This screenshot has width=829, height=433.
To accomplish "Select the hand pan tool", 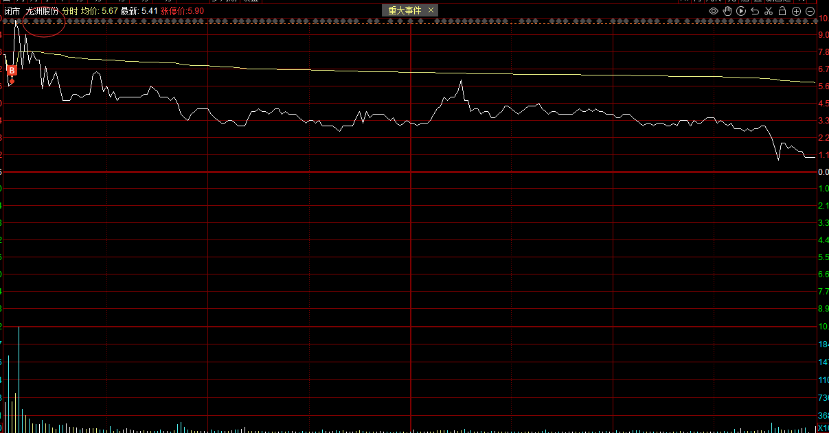I will point(727,12).
